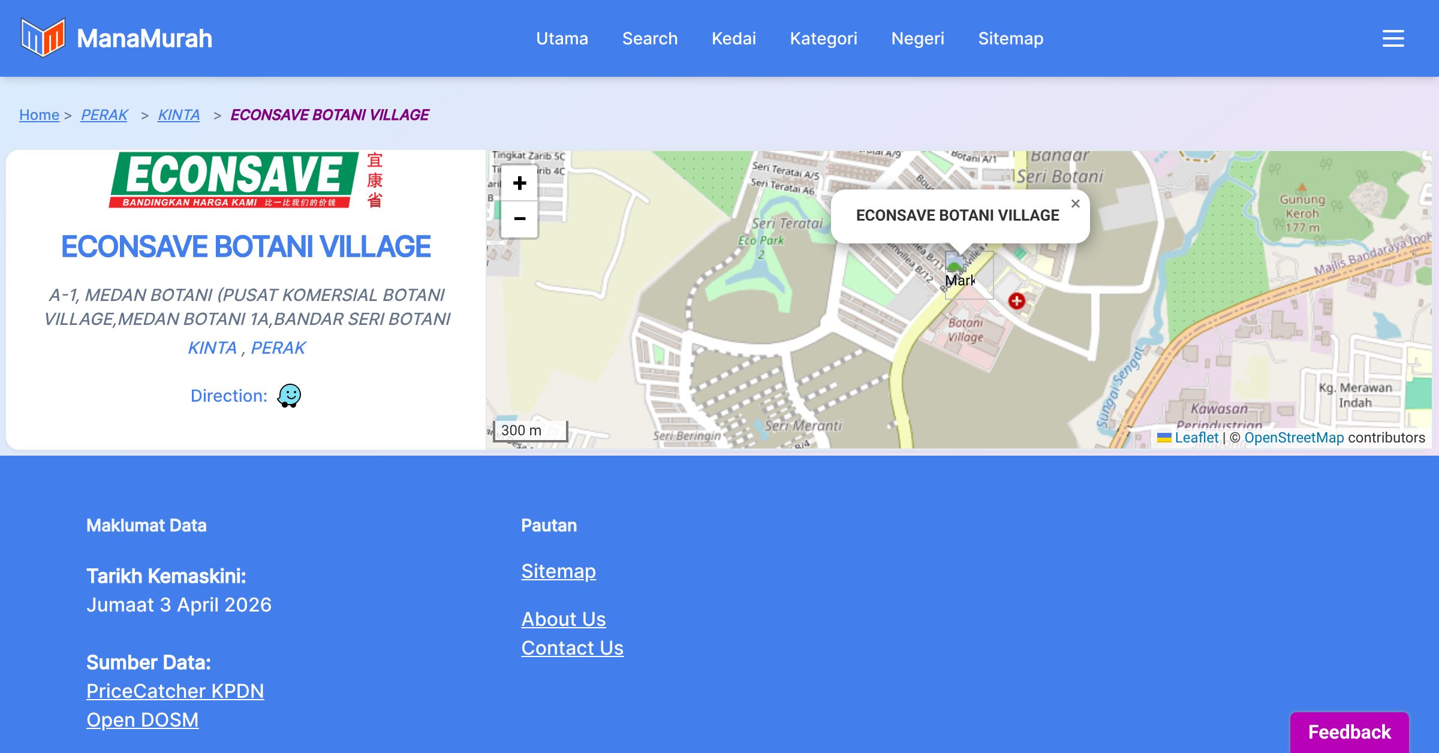Open the hamburger menu

[x=1393, y=38]
